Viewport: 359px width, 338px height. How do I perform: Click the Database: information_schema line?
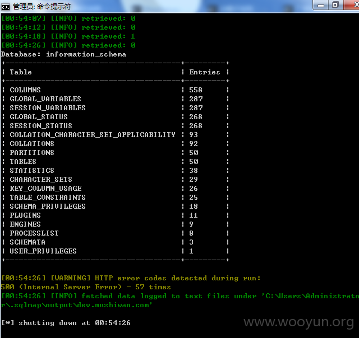coord(63,54)
